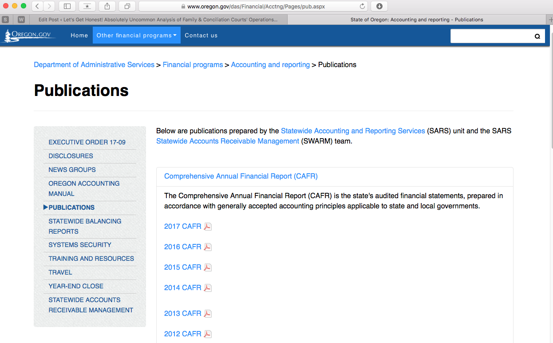Click the show all tabs icon
553x343 pixels.
pos(127,6)
